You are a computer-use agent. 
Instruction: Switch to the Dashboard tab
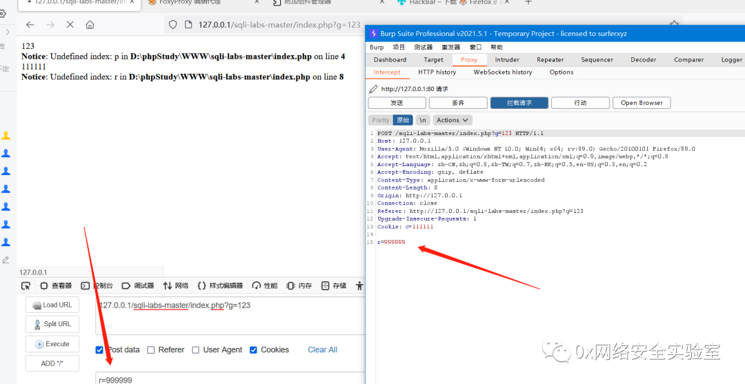click(x=390, y=60)
